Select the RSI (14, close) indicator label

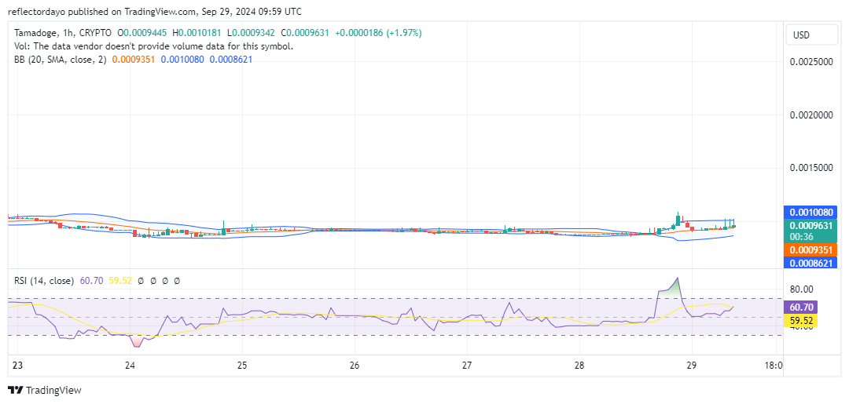click(44, 281)
